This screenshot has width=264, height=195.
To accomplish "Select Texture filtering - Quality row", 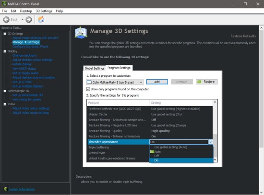I will (x=150, y=131).
